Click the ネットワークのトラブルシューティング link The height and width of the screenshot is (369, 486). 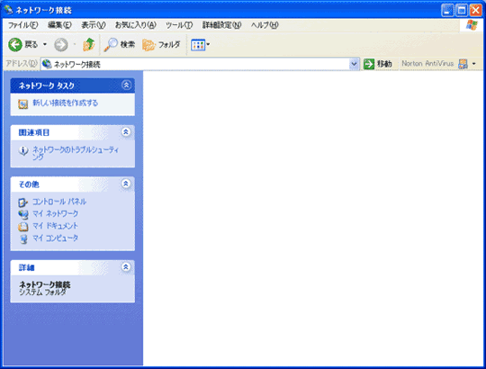76,153
